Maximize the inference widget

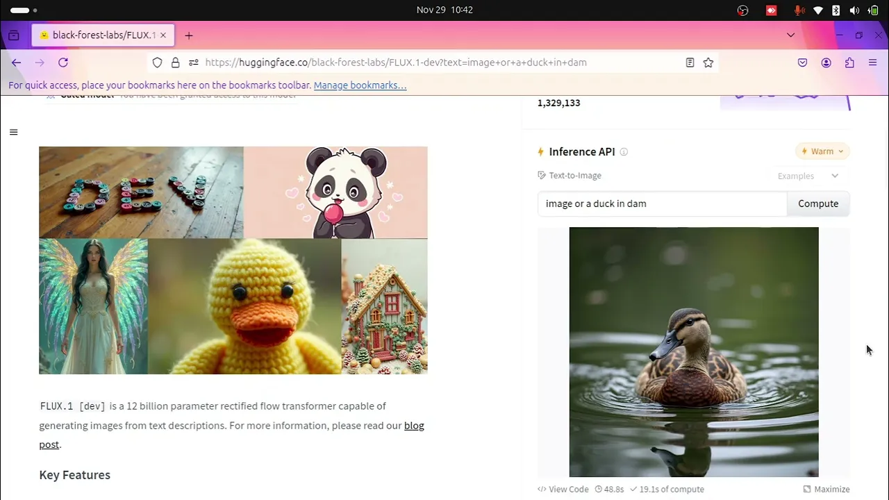click(826, 489)
